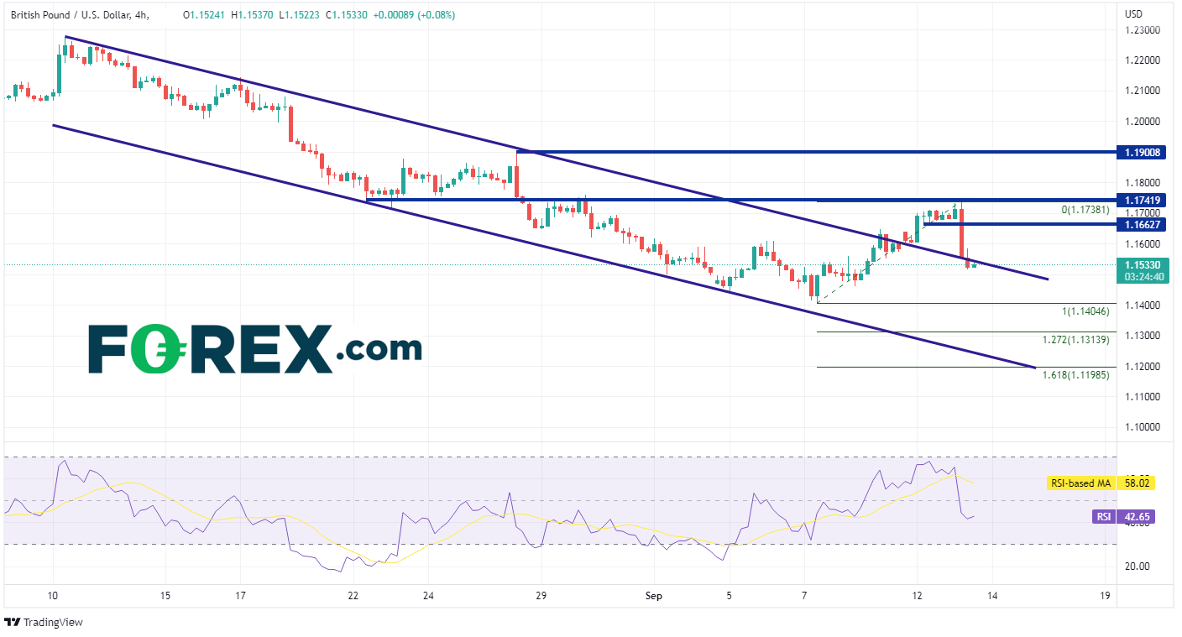Click the 1.13000 price axis tick
This screenshot has width=1182, height=637.
tap(1143, 335)
